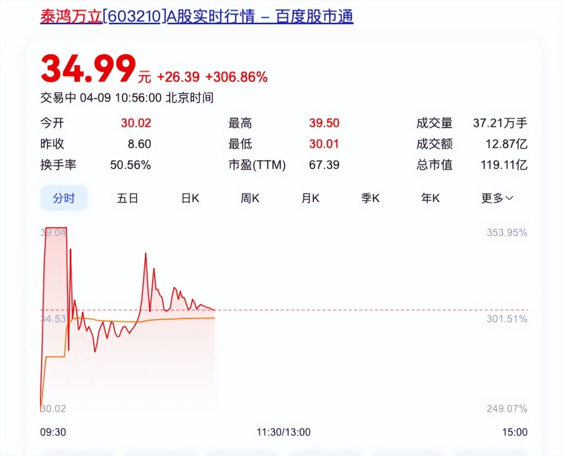Click the 市盈(TTM) value 67.39
The image size is (563, 456).
pos(324,165)
